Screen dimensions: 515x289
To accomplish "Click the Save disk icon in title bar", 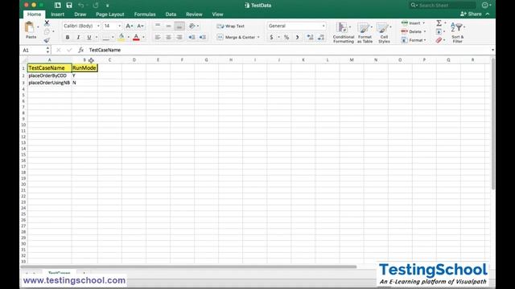I will point(69,6).
